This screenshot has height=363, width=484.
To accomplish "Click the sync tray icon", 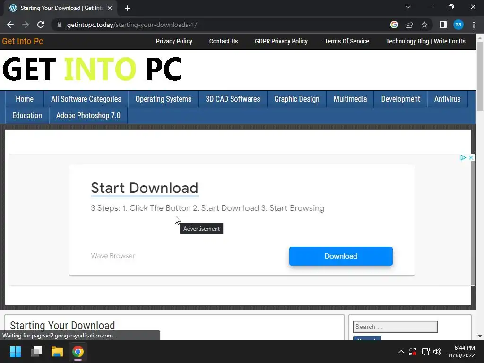I will point(413,352).
